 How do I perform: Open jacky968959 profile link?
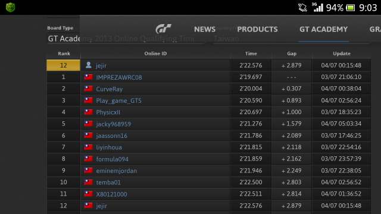click(x=114, y=124)
